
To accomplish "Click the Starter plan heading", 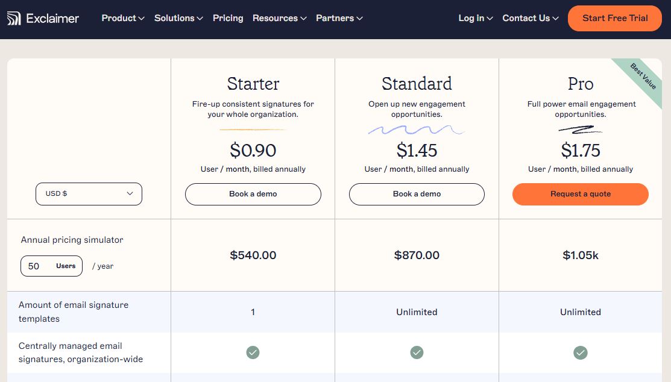I will [x=253, y=83].
